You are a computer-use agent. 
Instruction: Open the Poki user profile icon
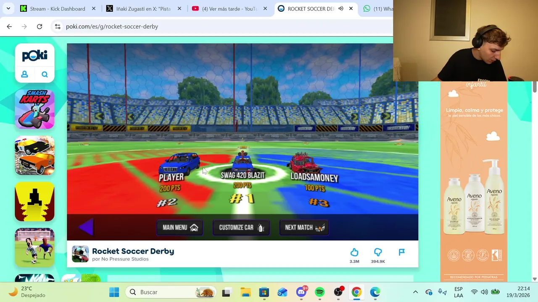(24, 74)
